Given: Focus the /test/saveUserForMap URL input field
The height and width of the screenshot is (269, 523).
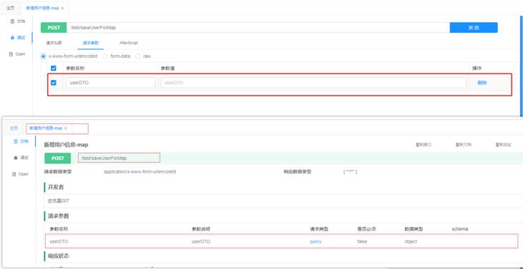Looking at the screenshot, I should pos(258,28).
